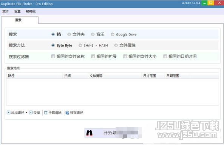
Task: Click the Version 7.1.0.1 text
Action: pos(191,3)
